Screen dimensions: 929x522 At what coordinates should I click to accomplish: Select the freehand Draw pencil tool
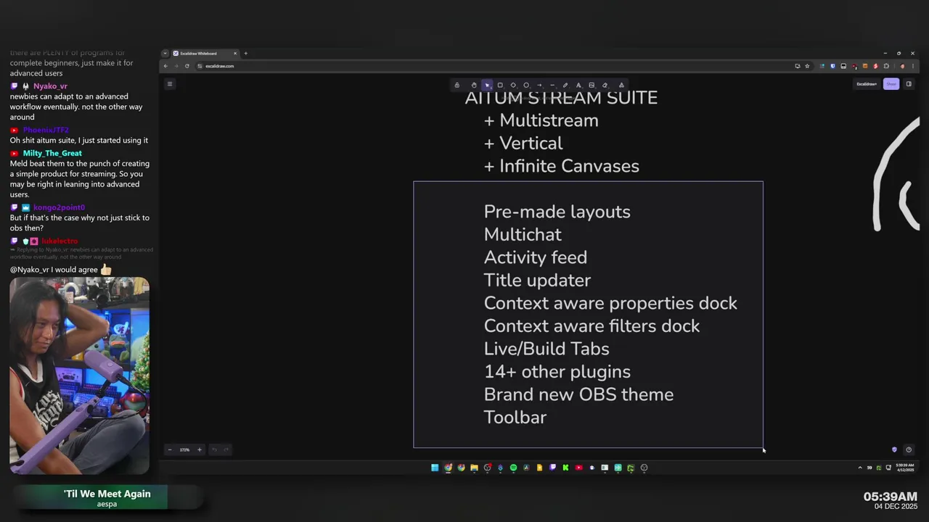(x=565, y=85)
